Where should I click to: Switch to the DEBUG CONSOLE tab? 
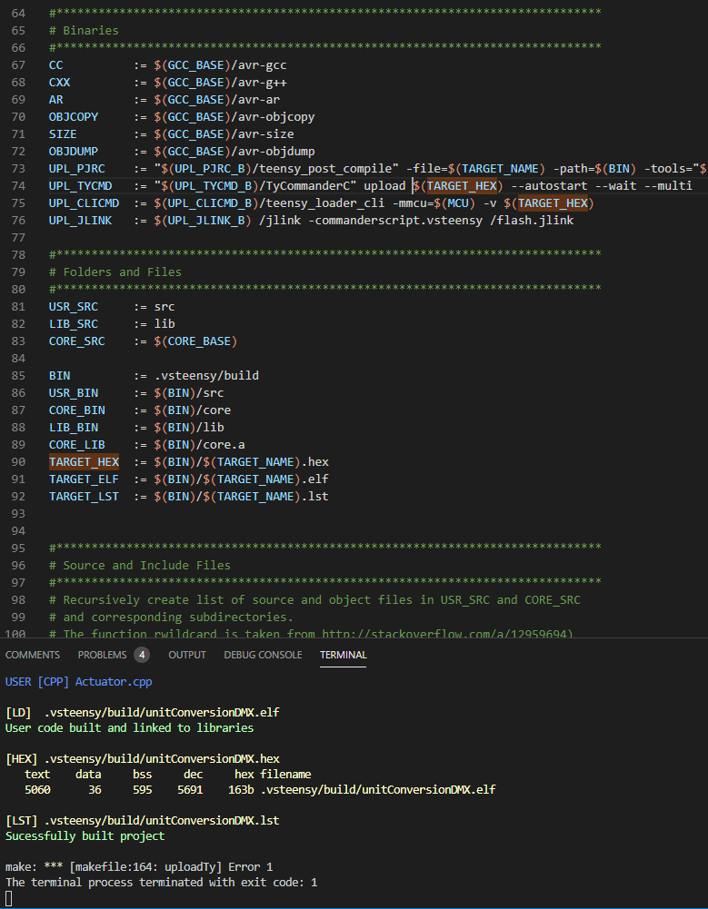point(263,655)
